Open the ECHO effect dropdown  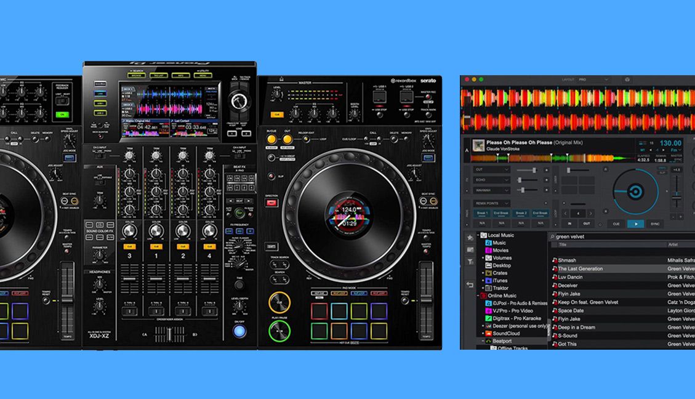pyautogui.click(x=492, y=180)
